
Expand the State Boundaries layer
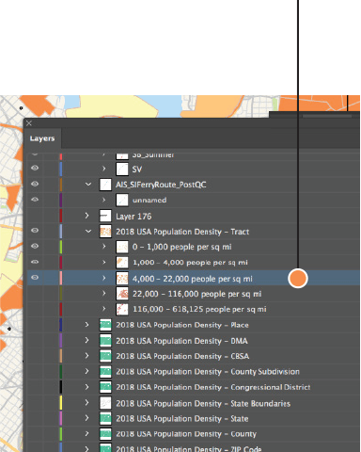[x=87, y=403]
